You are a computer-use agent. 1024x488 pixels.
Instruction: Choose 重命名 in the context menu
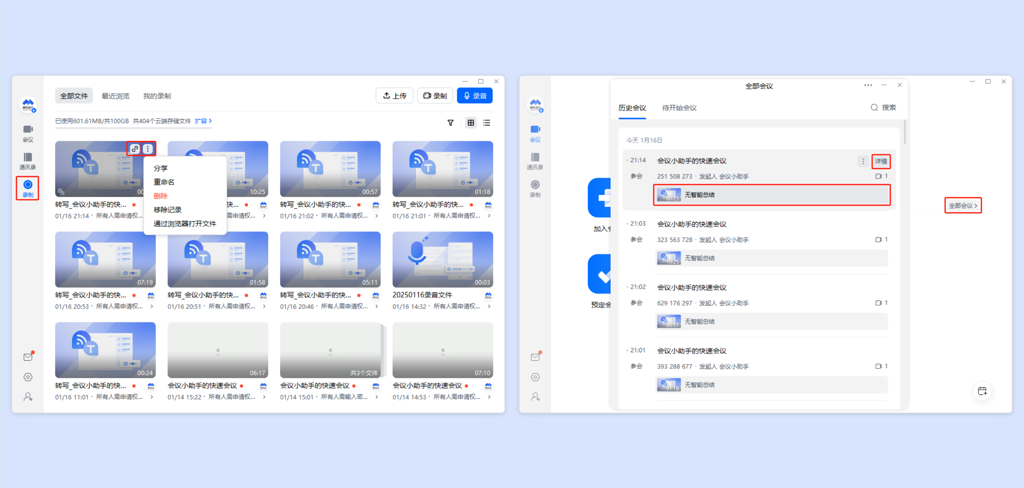click(164, 182)
